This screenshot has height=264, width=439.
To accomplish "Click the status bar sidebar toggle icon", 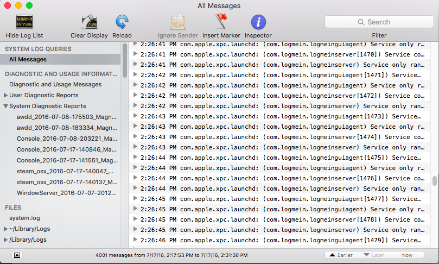I will (x=17, y=255).
